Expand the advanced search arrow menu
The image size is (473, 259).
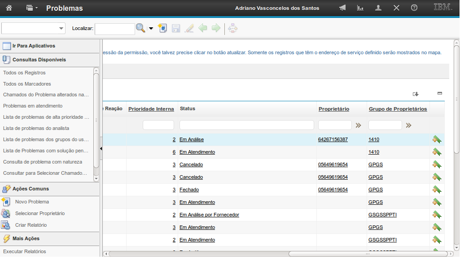151,29
